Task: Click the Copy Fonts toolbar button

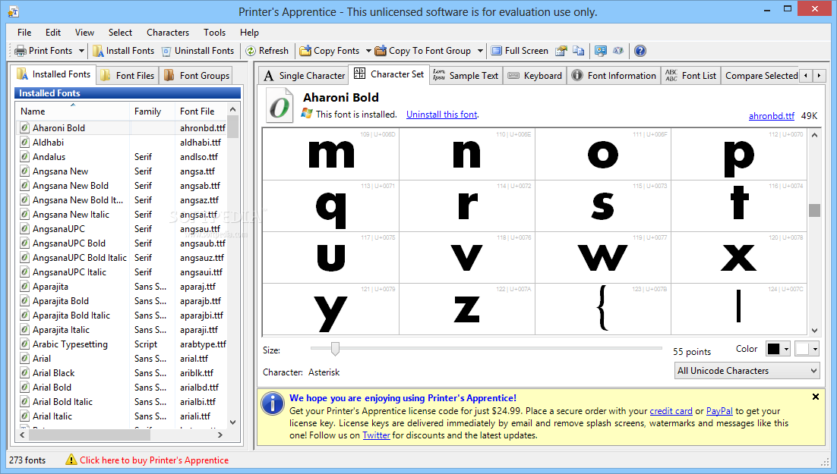Action: click(x=330, y=51)
